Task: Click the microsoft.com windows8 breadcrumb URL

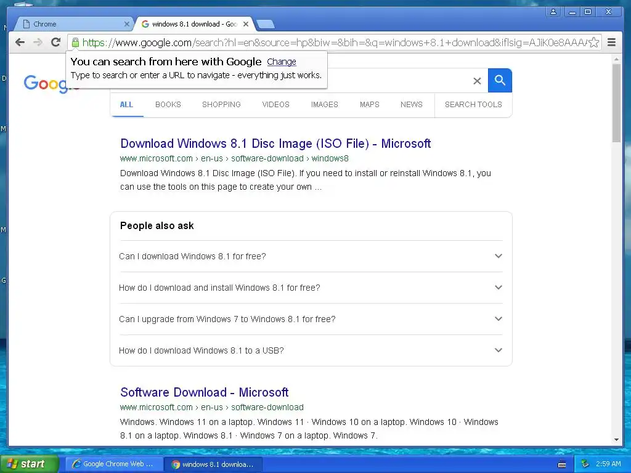Action: pos(234,158)
